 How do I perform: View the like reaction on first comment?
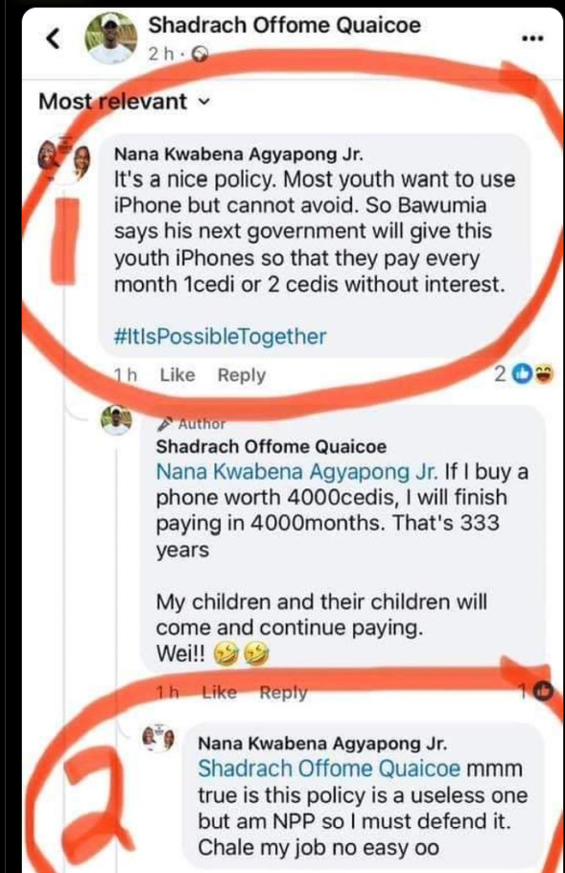point(523,374)
